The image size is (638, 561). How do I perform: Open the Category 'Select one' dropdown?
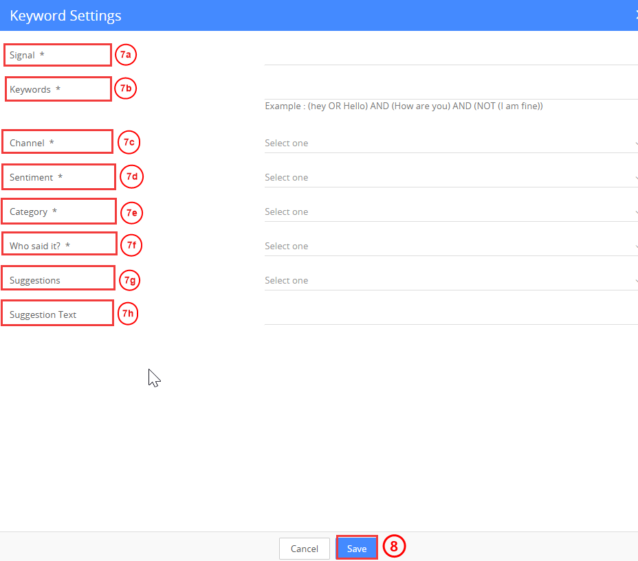tap(450, 211)
